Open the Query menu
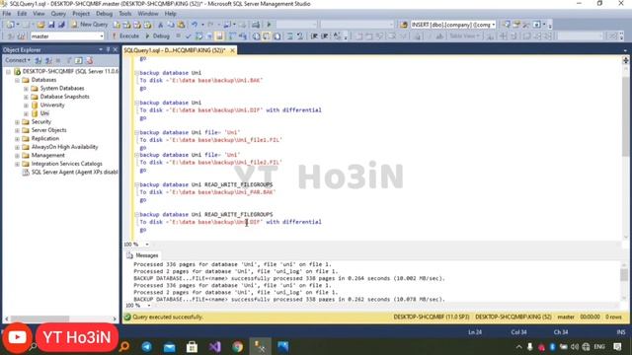The height and width of the screenshot is (355, 632). point(58,14)
